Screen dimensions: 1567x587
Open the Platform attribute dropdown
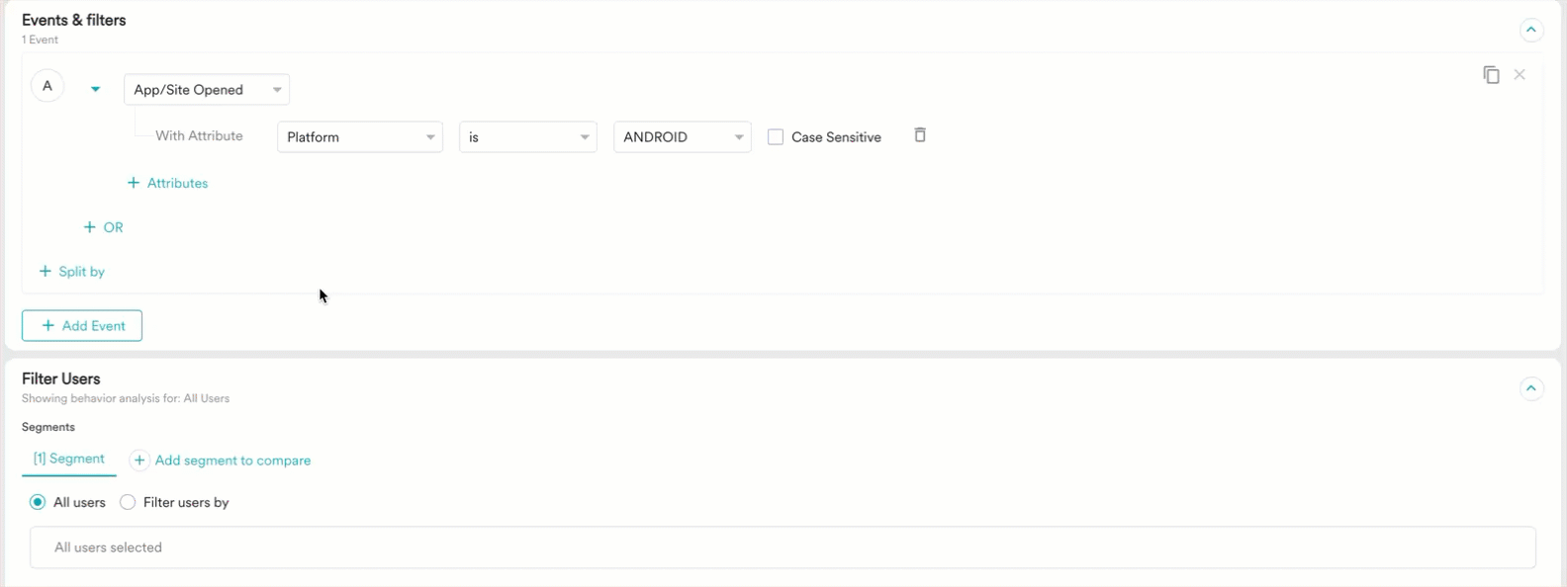360,137
